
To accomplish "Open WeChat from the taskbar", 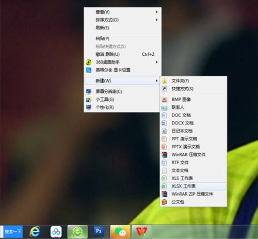I will pyautogui.click(x=120, y=232).
